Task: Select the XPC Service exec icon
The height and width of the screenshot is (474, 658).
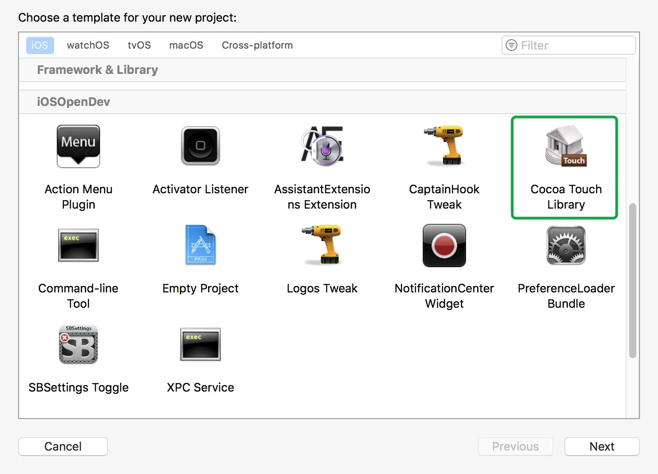Action: 201,344
